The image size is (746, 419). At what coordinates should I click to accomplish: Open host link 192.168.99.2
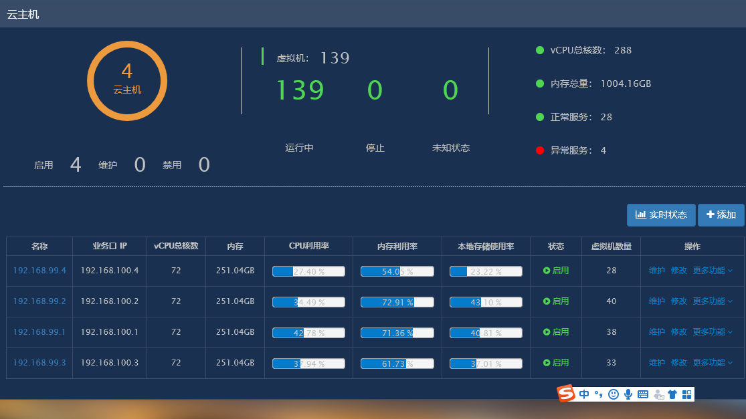pos(39,301)
